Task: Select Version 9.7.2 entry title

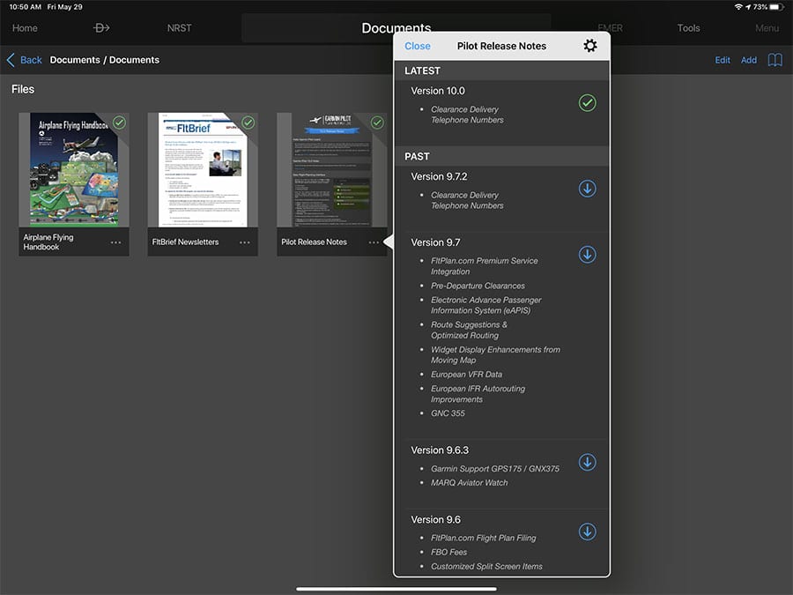Action: (x=439, y=176)
